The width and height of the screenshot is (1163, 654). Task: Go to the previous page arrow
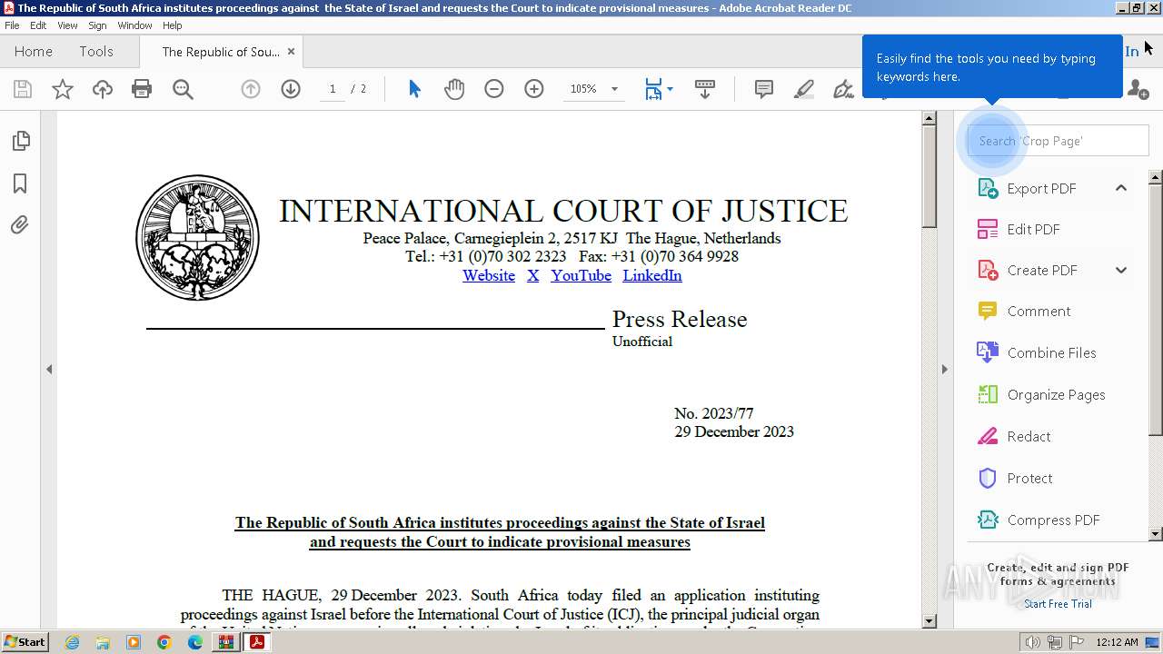[251, 89]
